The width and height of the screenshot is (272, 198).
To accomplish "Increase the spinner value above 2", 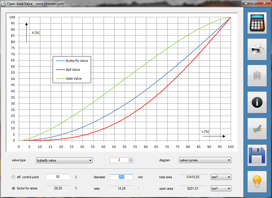I will click(x=131, y=159).
